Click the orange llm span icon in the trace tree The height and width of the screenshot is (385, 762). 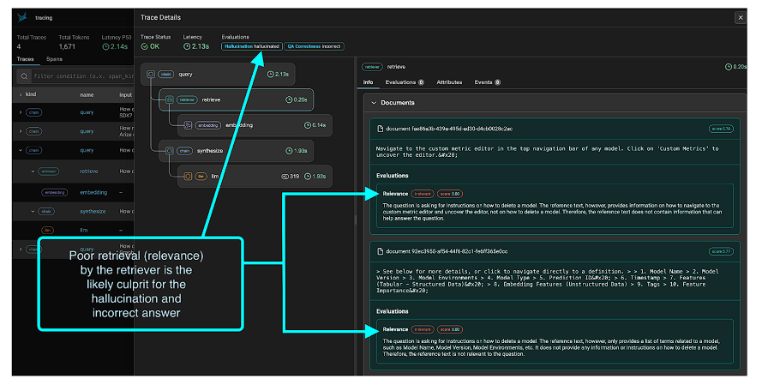click(x=188, y=177)
